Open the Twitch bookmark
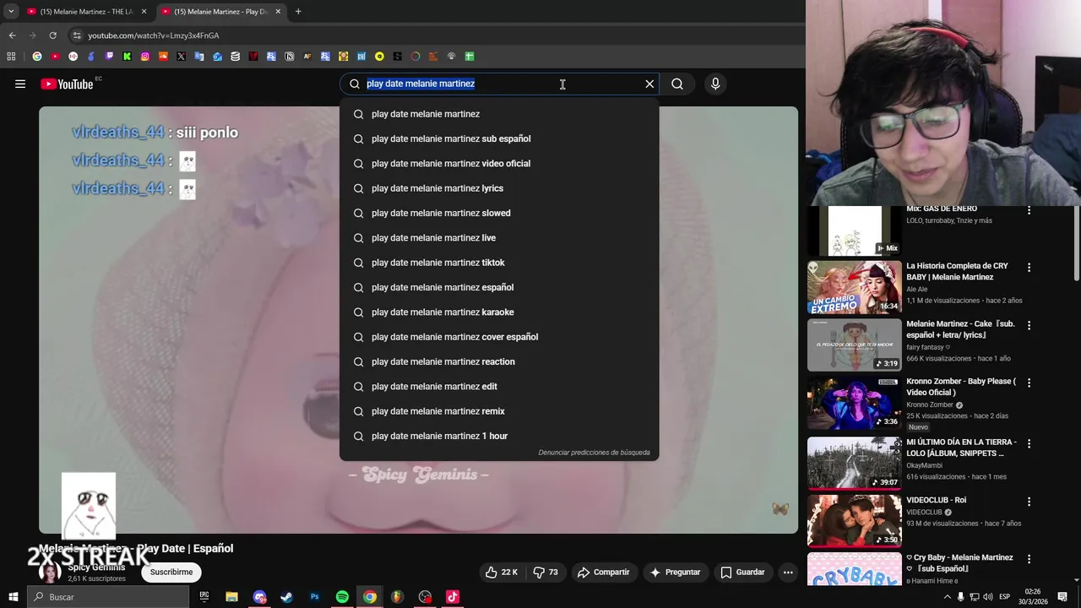This screenshot has width=1081, height=608. pos(109,57)
